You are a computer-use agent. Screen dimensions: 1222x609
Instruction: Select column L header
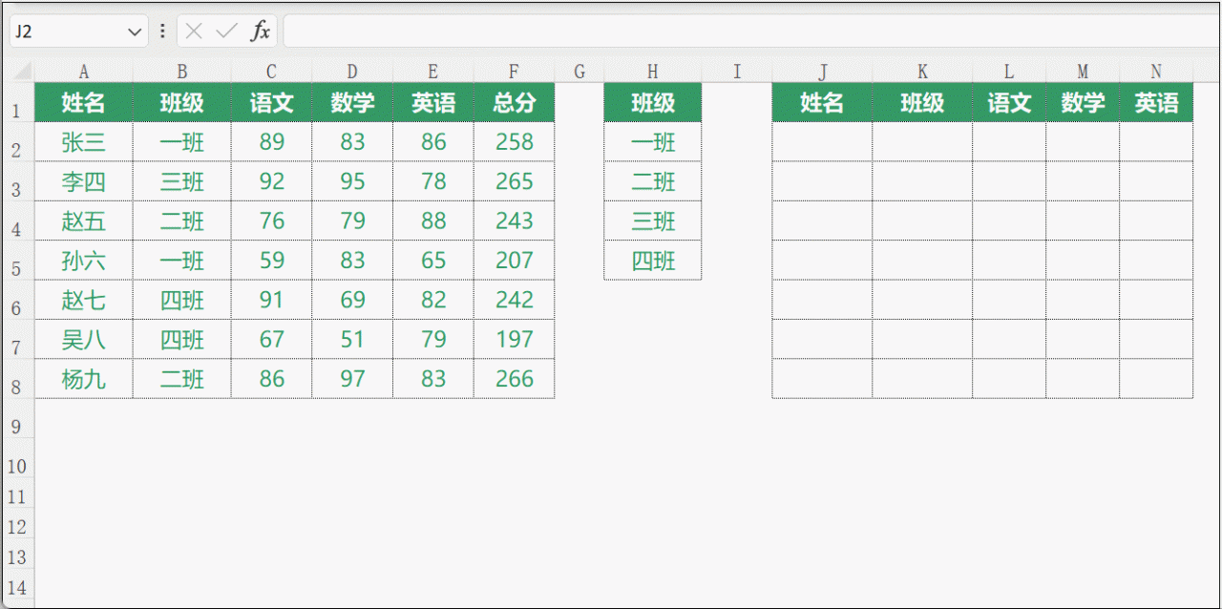pyautogui.click(x=1009, y=72)
